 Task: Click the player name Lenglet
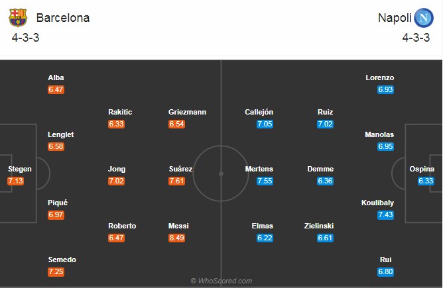[61, 134]
